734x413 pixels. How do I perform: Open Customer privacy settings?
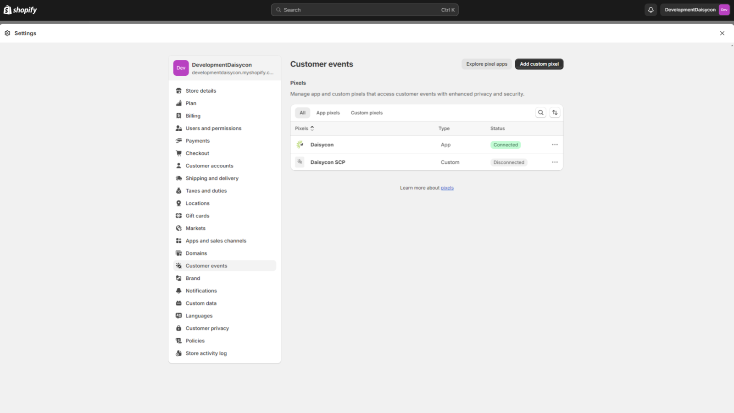[207, 329]
